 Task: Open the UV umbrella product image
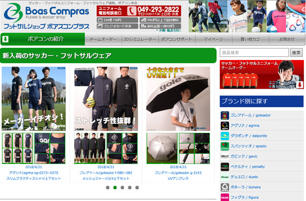coord(178,99)
